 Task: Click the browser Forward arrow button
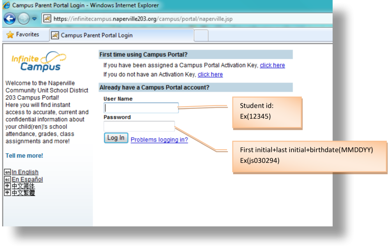(x=24, y=19)
